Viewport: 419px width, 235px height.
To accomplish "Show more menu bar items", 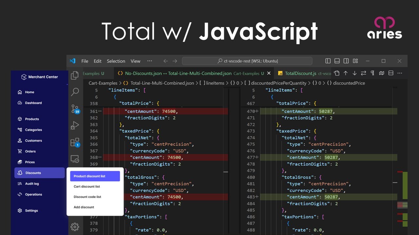I will [150, 61].
